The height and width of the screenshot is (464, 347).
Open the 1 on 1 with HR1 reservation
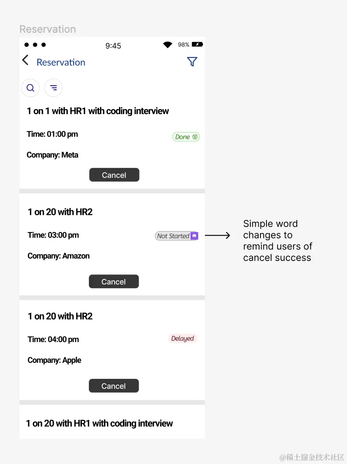pyautogui.click(x=98, y=111)
